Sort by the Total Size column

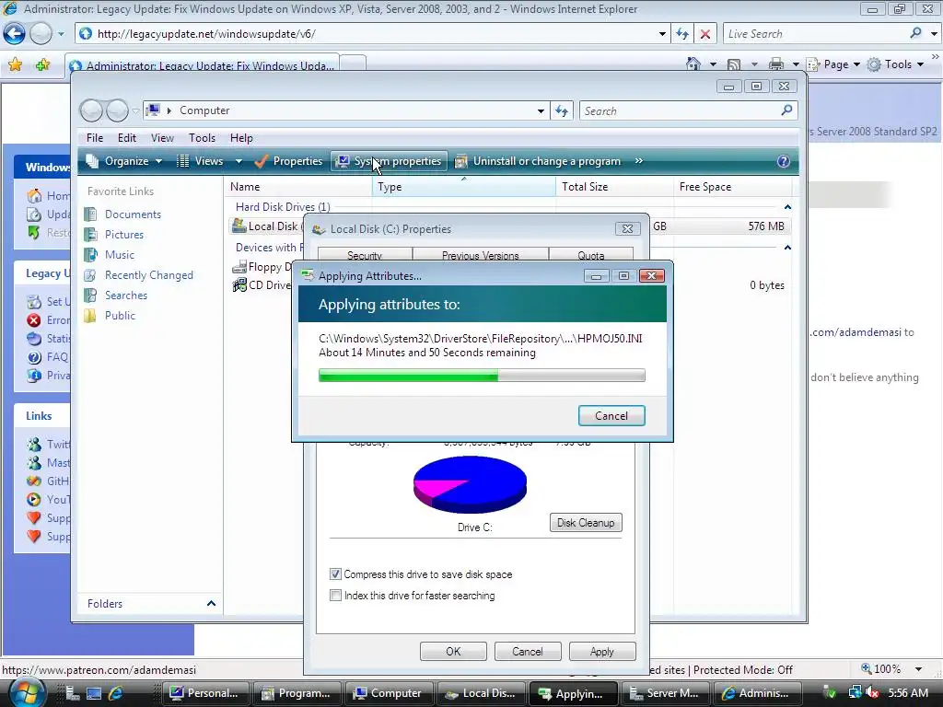pos(614,187)
